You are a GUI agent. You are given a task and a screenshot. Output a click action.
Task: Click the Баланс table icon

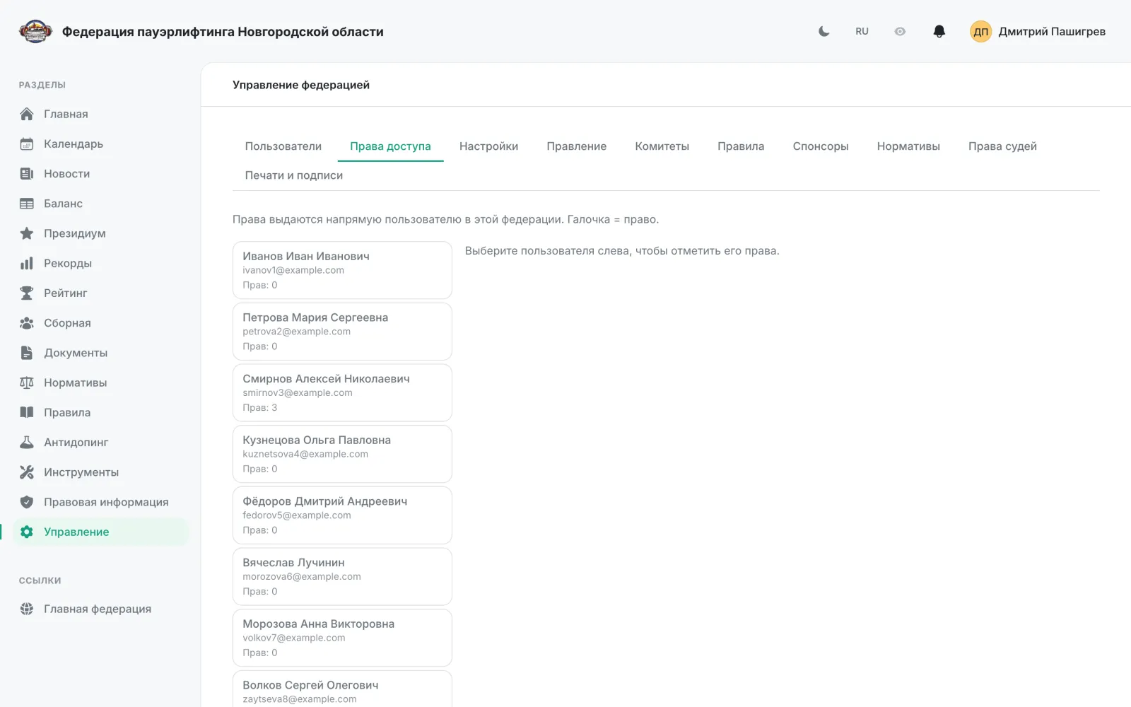pyautogui.click(x=27, y=204)
